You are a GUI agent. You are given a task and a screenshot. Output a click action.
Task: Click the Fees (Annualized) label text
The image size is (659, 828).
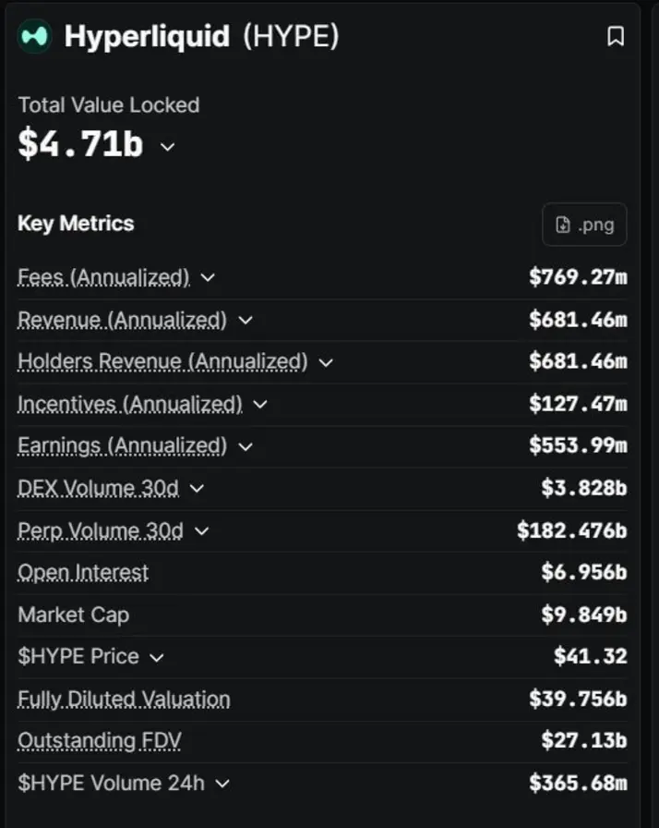(103, 277)
